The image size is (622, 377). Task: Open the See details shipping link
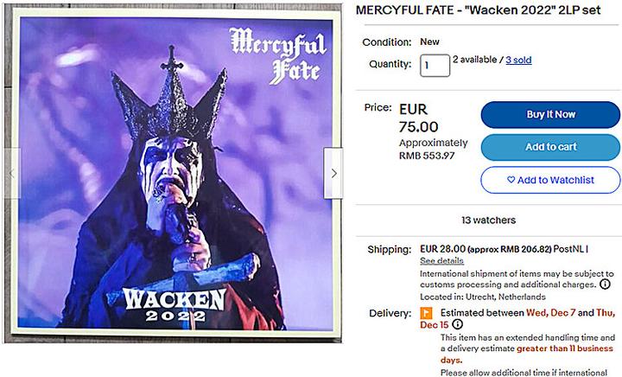pyautogui.click(x=441, y=261)
